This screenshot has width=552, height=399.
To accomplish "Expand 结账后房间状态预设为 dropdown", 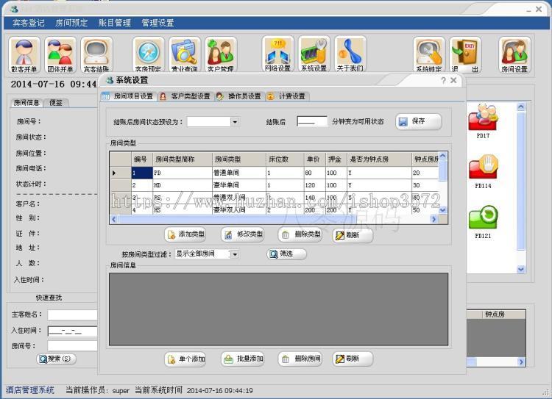I will (235, 122).
